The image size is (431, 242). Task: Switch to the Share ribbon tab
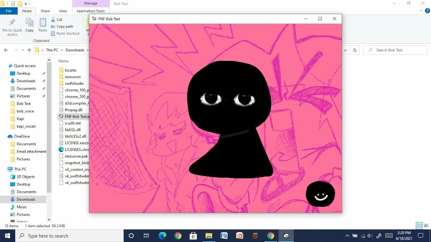pyautogui.click(x=45, y=11)
